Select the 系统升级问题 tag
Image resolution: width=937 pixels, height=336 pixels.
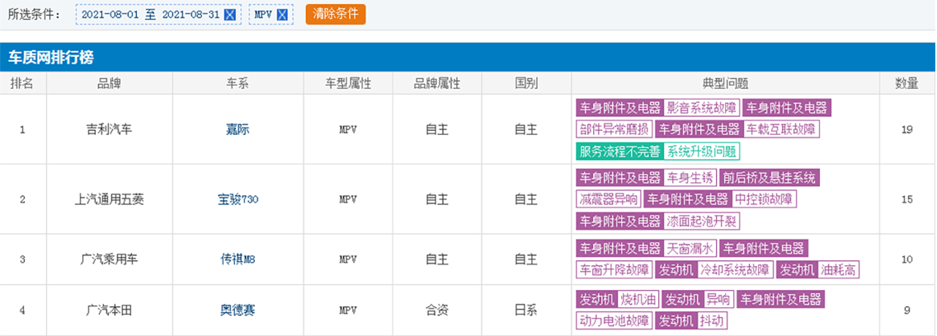(x=702, y=152)
